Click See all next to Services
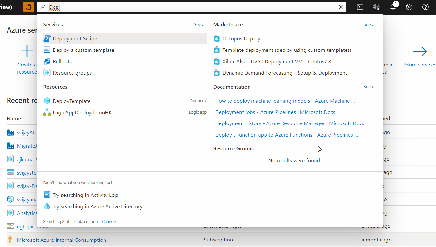 pyautogui.click(x=200, y=24)
